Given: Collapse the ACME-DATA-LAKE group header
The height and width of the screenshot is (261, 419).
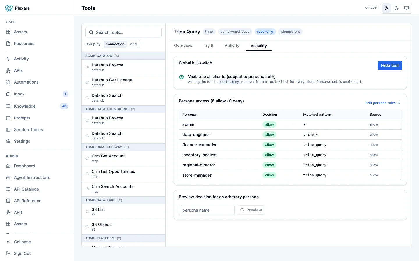Looking at the screenshot, I should [x=123, y=200].
